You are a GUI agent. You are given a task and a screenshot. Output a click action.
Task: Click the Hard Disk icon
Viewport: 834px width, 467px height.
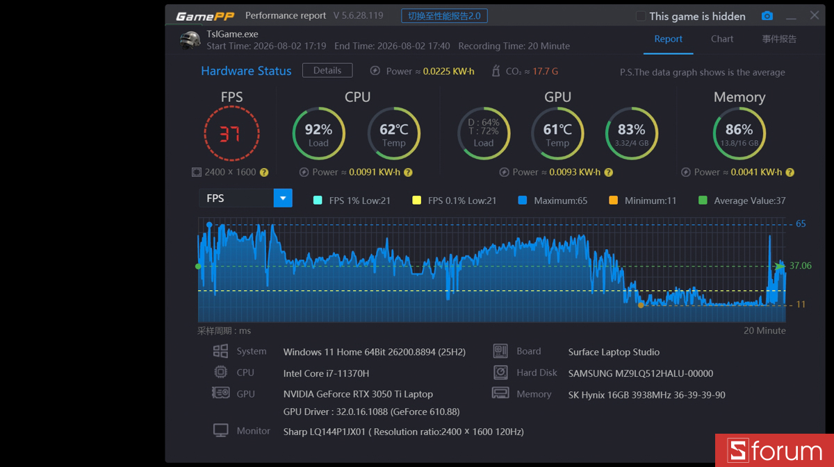pos(500,372)
